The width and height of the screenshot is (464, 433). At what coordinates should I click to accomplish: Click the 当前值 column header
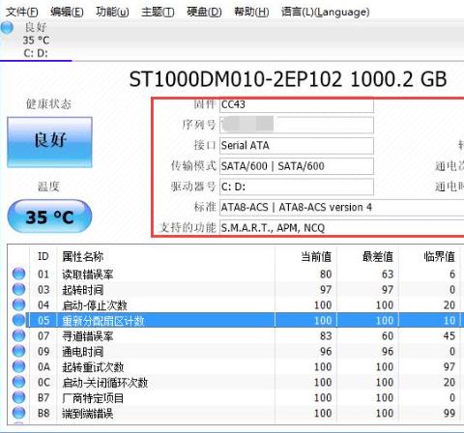306,257
